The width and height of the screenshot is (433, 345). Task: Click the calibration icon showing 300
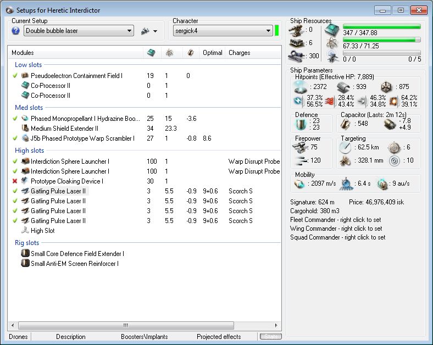point(297,55)
